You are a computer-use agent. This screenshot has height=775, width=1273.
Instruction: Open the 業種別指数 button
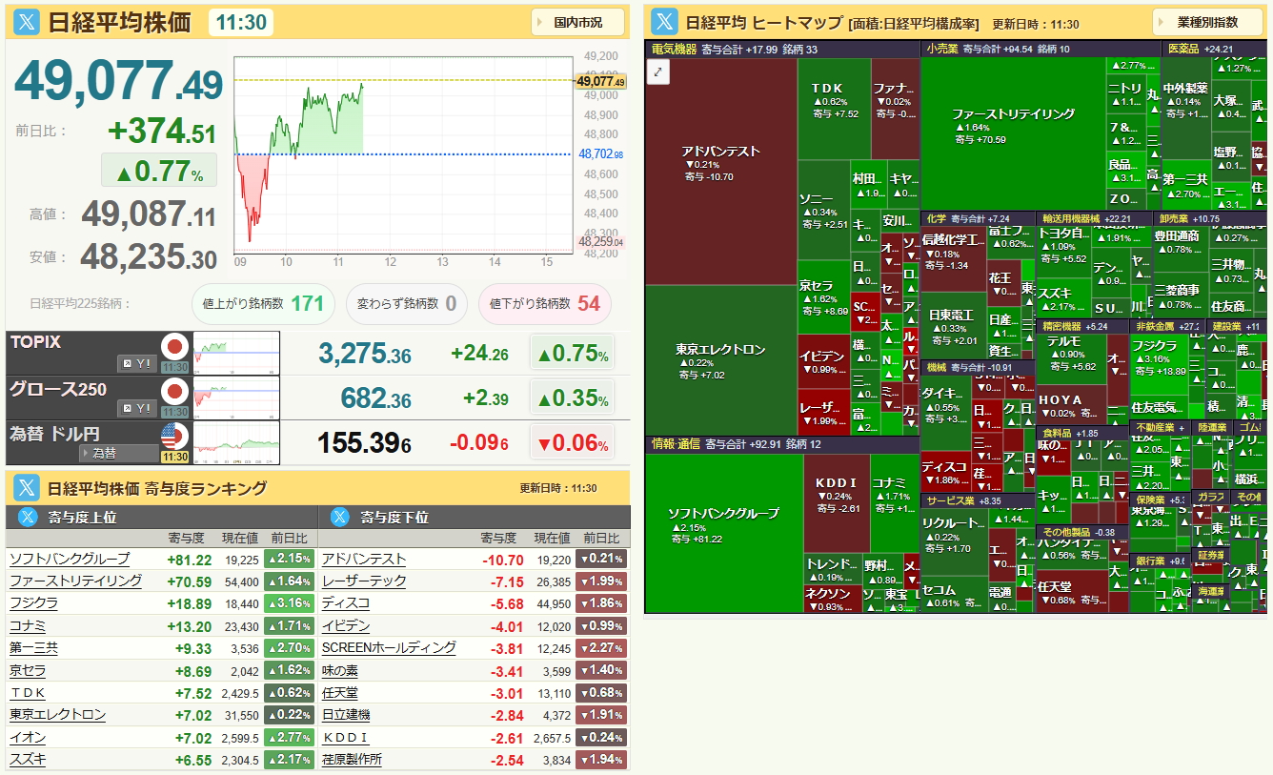point(1207,22)
